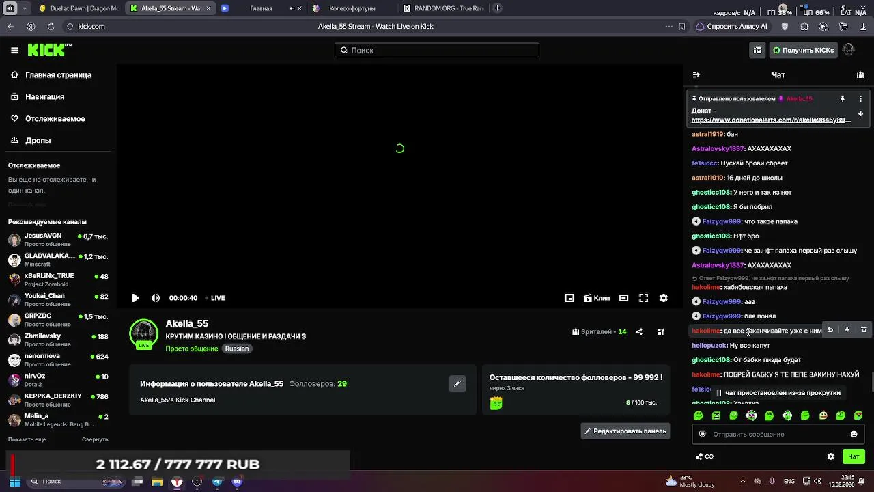Bookmark this page in address bar
Screen dimensions: 874x492
682,26
